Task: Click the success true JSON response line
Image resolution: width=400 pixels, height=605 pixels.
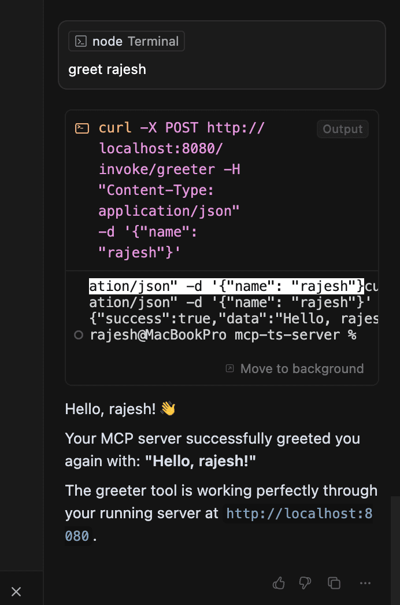Action: [x=231, y=318]
